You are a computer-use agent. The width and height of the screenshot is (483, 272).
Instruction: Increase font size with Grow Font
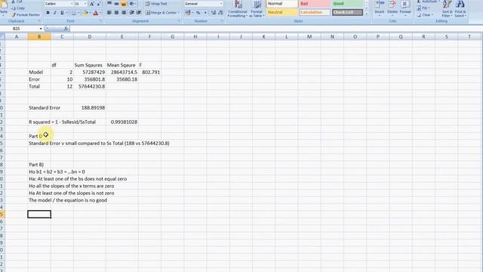coord(92,4)
